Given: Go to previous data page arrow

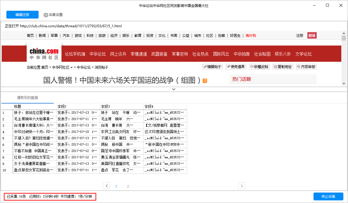Looking at the screenshot, I should [x=107, y=186].
